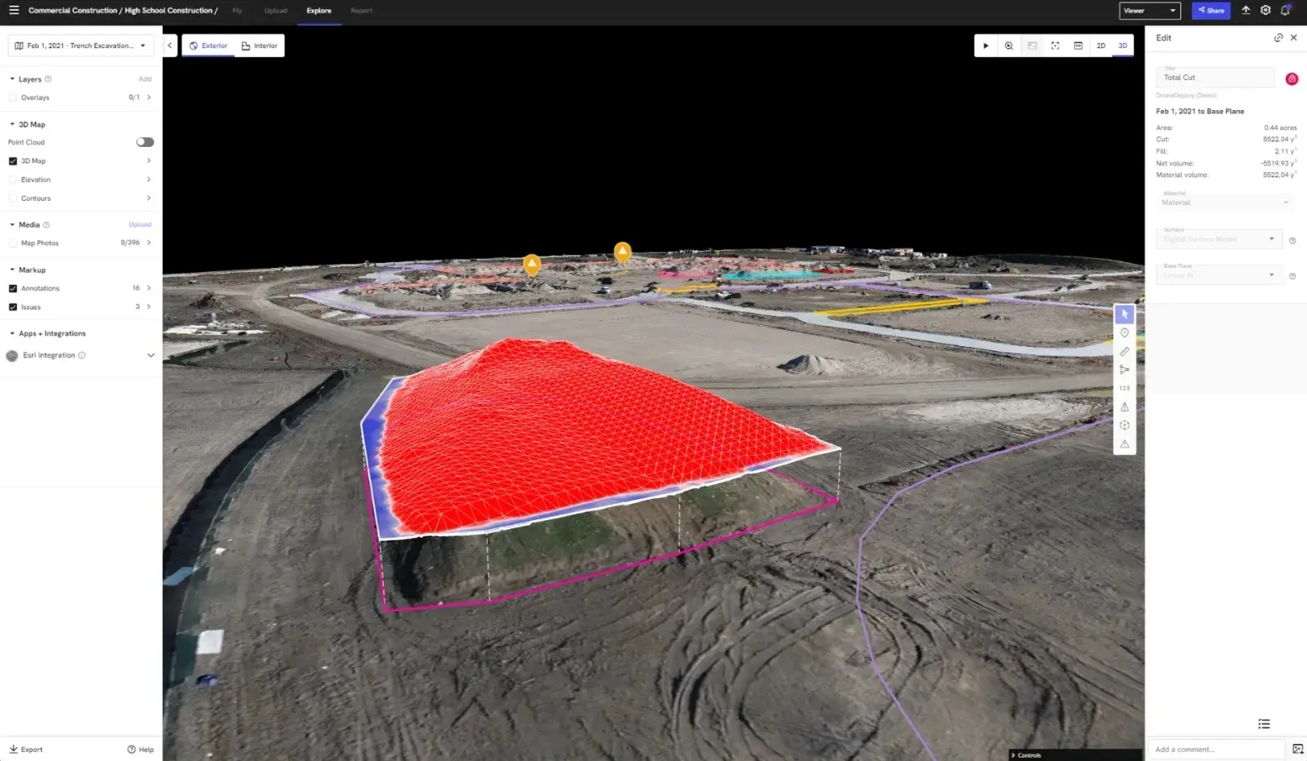
Task: Click Layers info help icon
Action: 48,79
